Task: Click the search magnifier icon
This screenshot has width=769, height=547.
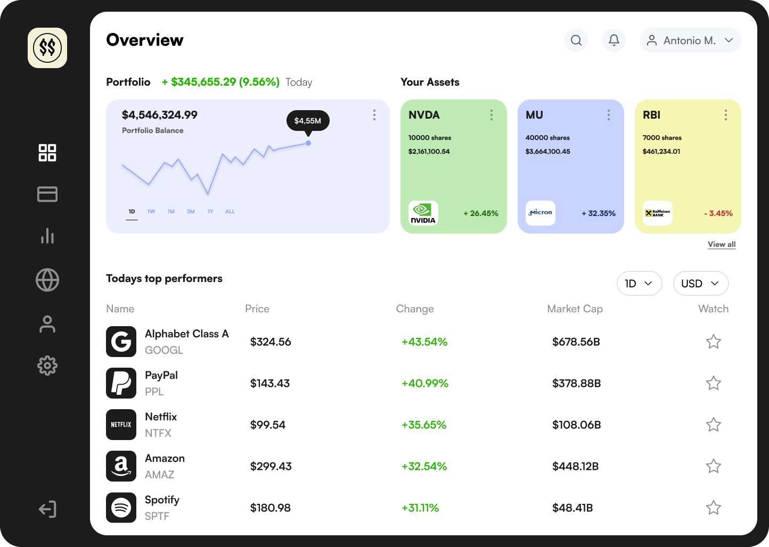Action: [576, 40]
